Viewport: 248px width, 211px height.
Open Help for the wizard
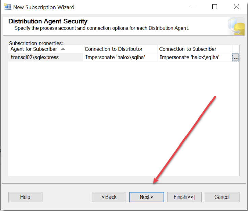(x=25, y=197)
